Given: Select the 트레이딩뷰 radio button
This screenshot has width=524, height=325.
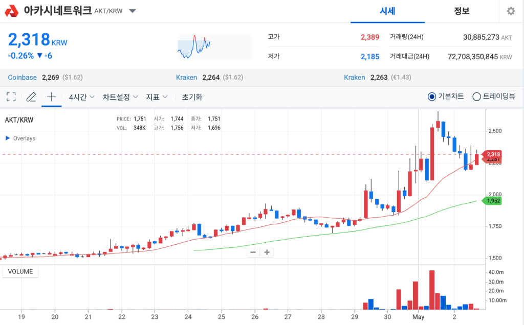Looking at the screenshot, I should click(x=476, y=97).
